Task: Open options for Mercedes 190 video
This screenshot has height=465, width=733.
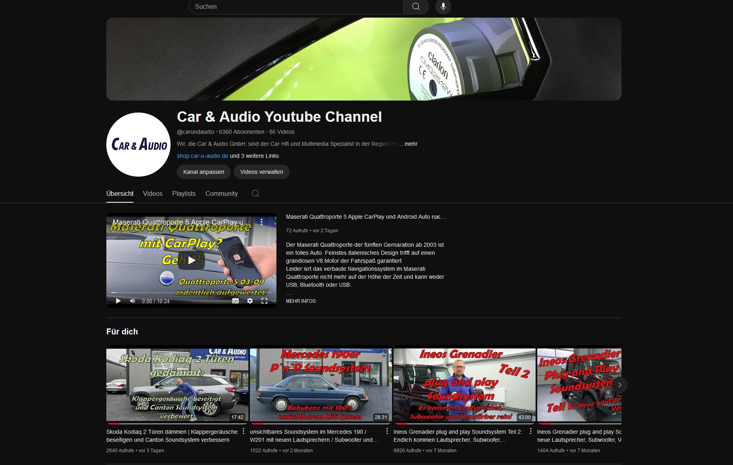Action: point(387,431)
